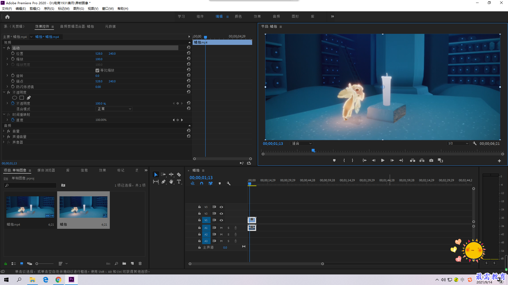Open 文件(F) menu

[x=7, y=9]
